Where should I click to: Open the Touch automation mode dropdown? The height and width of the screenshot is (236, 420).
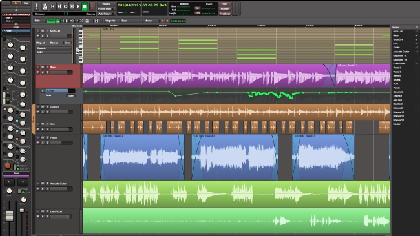(x=70, y=95)
